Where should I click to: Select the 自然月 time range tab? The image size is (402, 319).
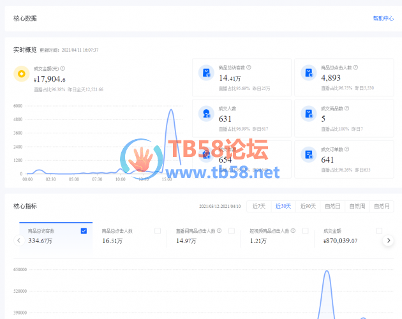(382, 206)
